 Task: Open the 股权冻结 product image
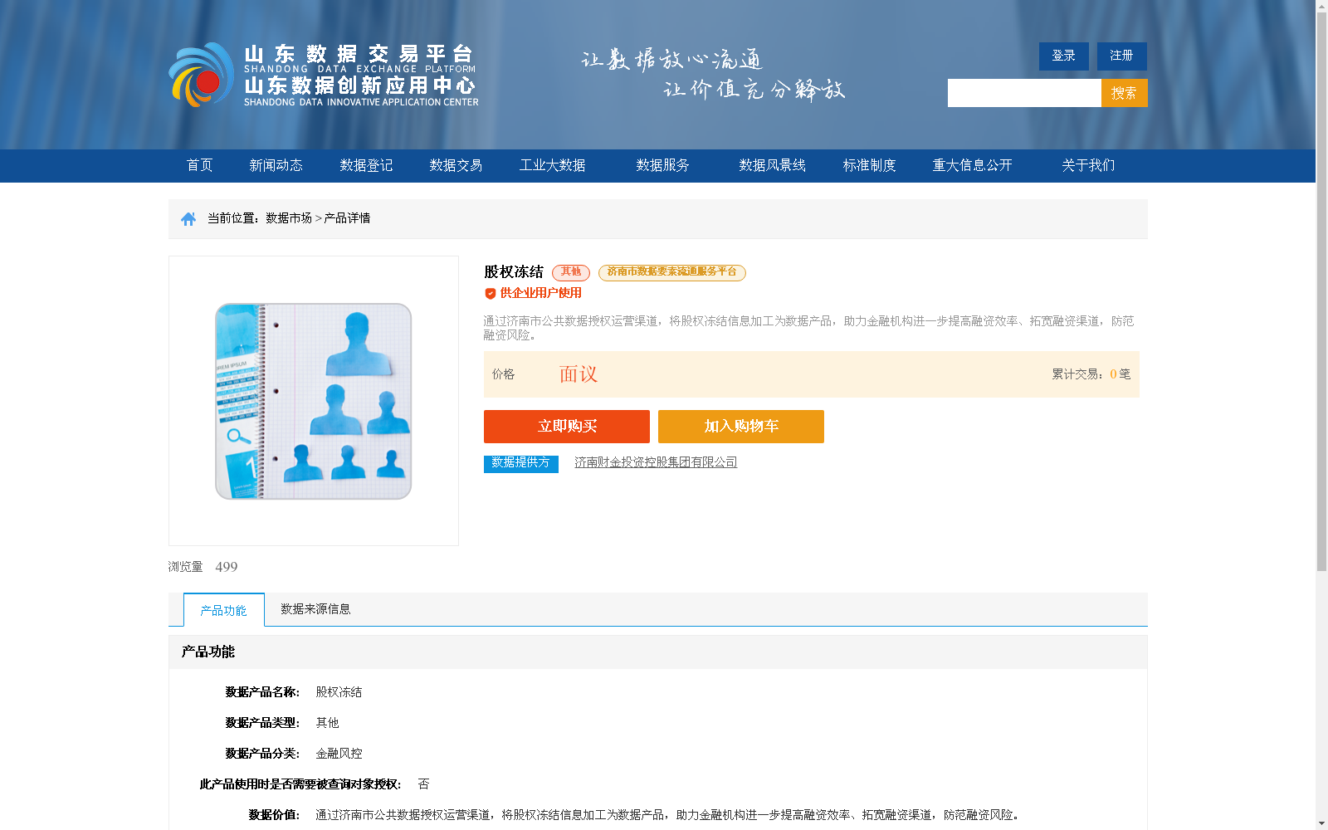tap(314, 401)
